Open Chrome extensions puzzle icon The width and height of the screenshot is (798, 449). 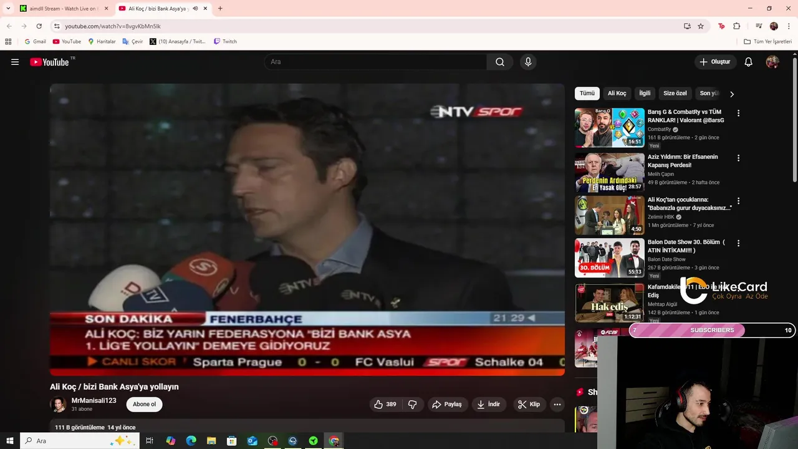coord(737,26)
